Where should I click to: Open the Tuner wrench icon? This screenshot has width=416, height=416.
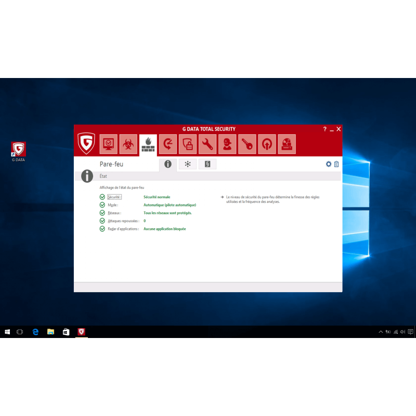click(x=207, y=144)
